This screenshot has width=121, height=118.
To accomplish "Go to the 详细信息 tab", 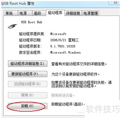I will [x=73, y=13].
